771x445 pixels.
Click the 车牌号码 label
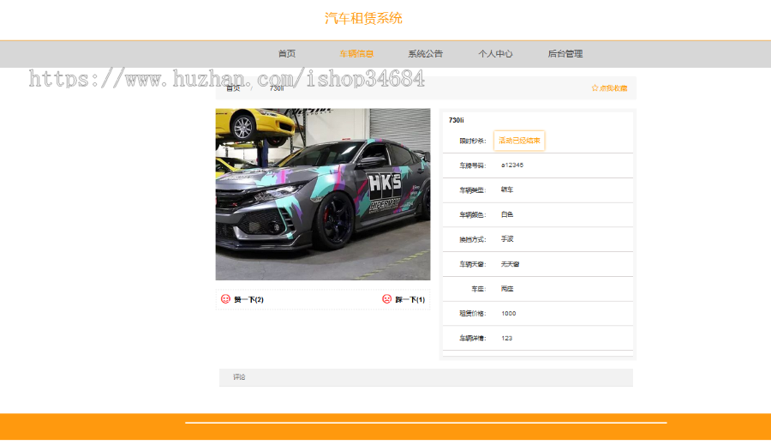(473, 165)
